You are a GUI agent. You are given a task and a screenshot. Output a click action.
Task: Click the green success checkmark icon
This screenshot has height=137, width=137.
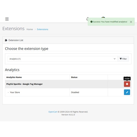(x=92, y=22)
